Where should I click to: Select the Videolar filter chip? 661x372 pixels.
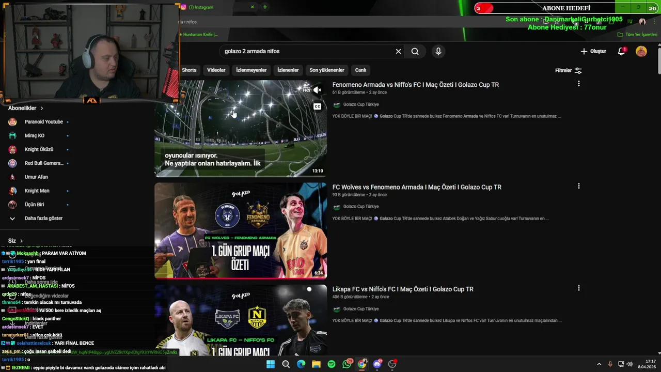[216, 70]
